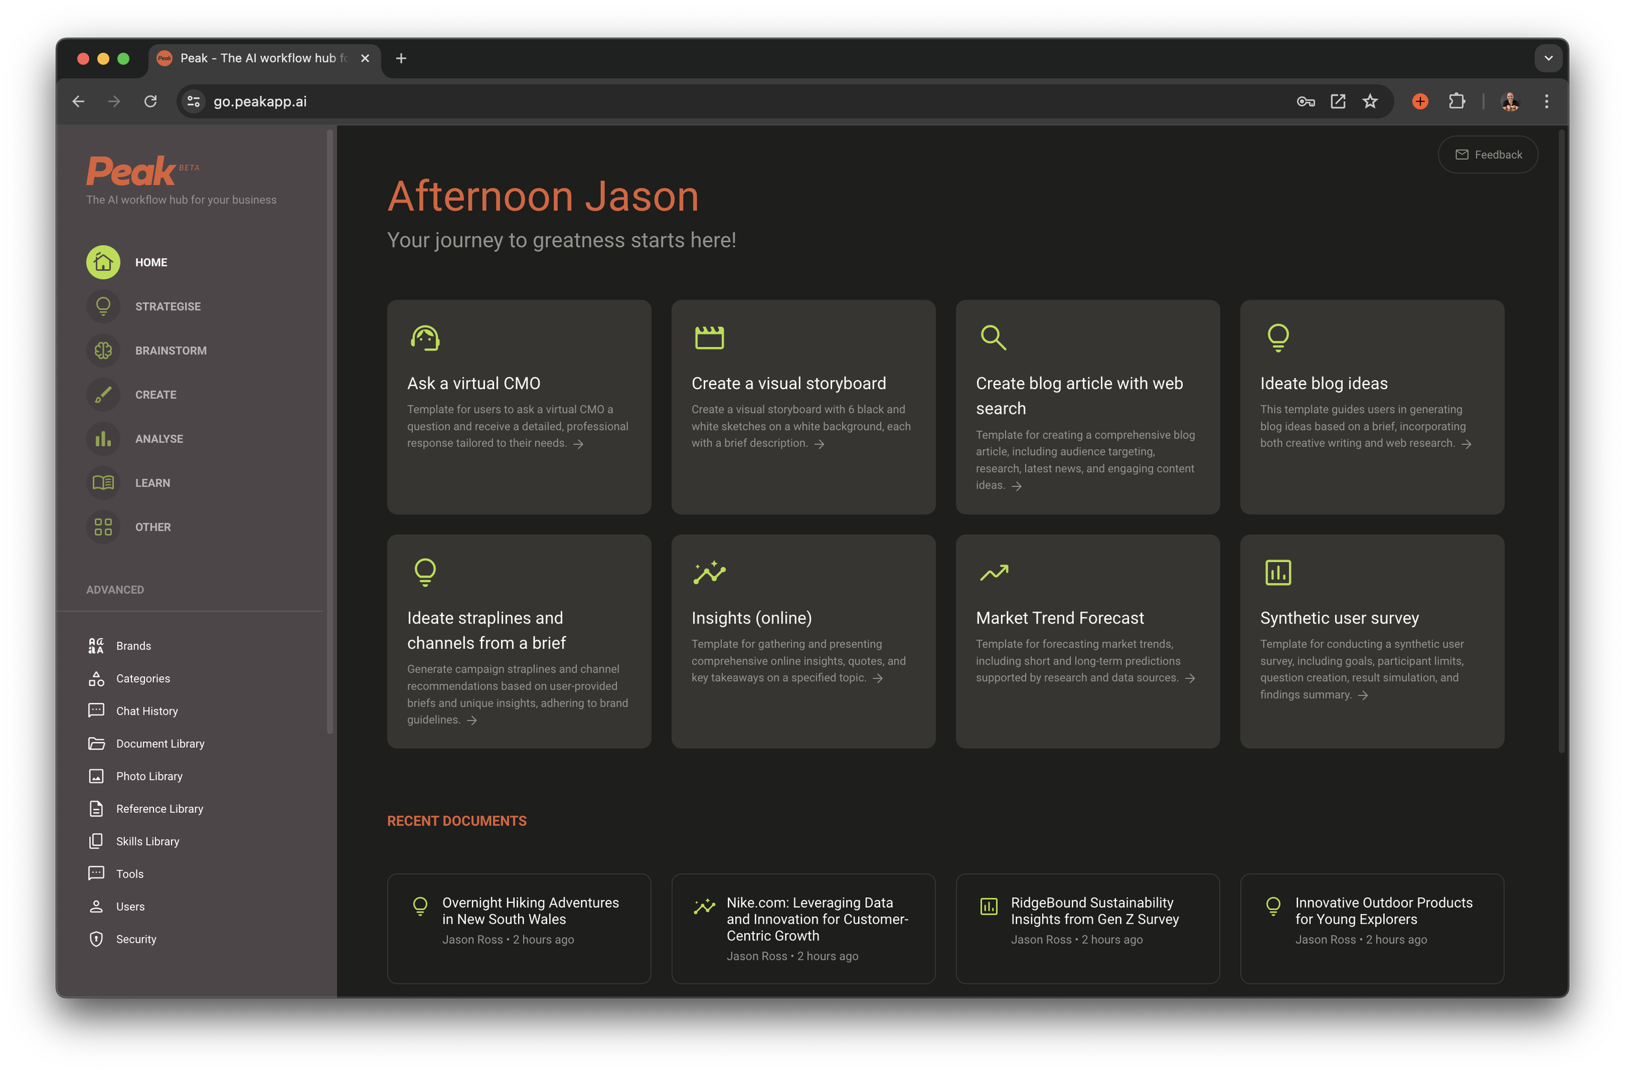Click the Create sidebar icon

101,394
